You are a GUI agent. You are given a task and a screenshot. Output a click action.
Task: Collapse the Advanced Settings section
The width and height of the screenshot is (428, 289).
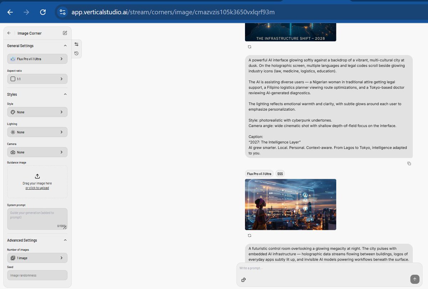click(x=65, y=240)
